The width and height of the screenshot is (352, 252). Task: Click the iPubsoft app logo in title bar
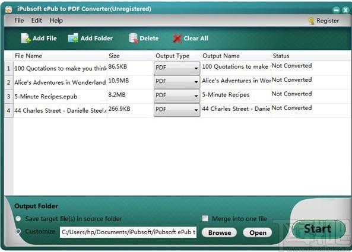[x=9, y=9]
